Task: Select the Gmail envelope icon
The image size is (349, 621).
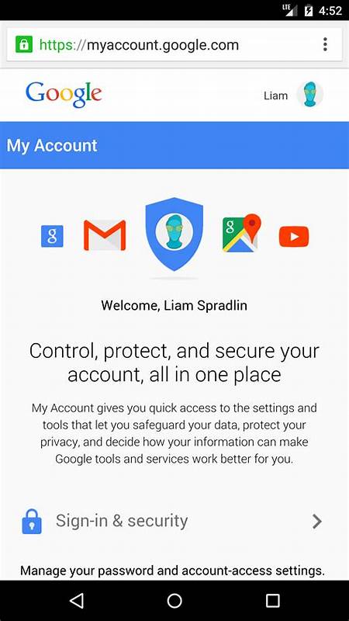Action: pyautogui.click(x=105, y=235)
